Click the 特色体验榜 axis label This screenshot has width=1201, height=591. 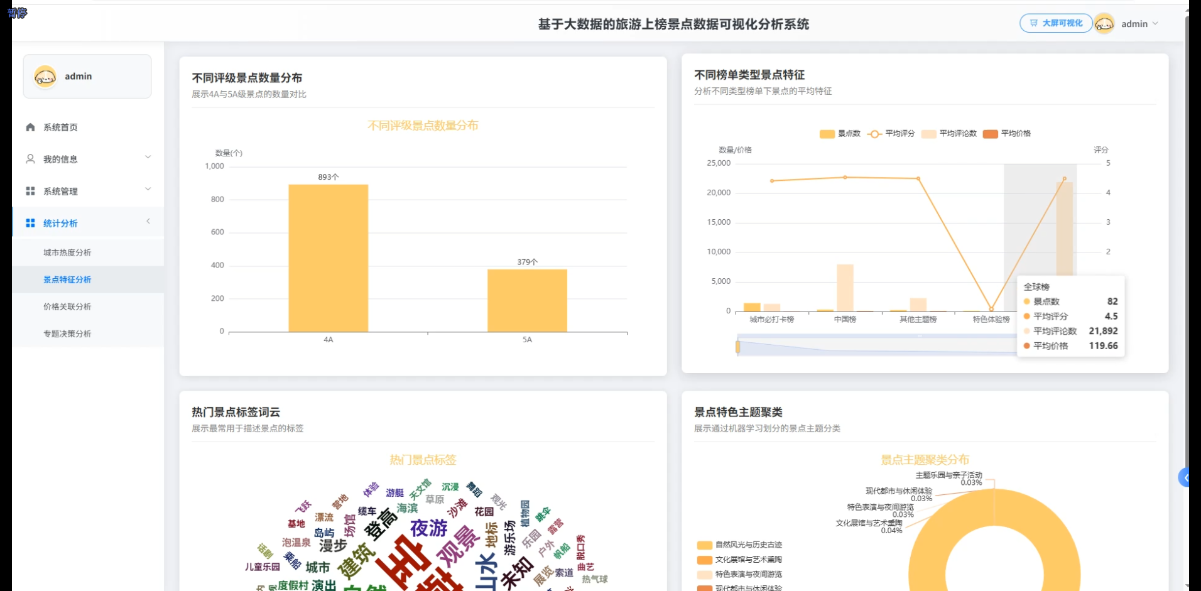991,320
